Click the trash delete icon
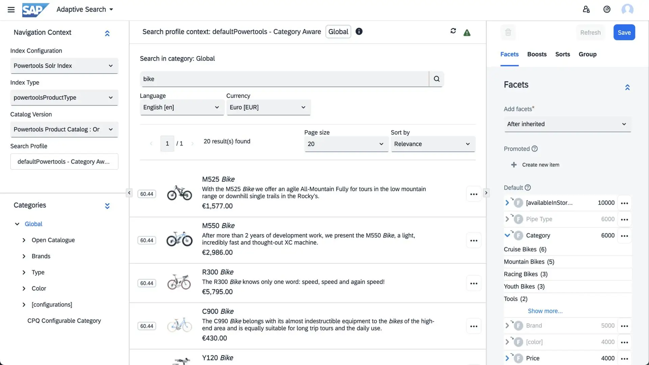 coord(508,32)
